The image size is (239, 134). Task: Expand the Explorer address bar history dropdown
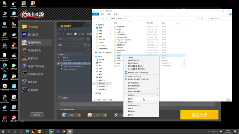pyautogui.click(x=198, y=18)
